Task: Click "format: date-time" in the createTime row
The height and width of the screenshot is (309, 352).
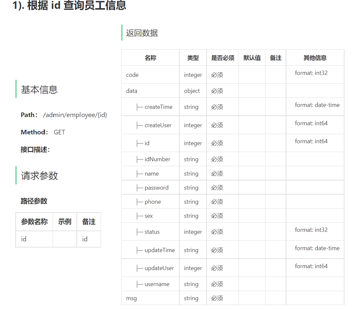Action: pyautogui.click(x=317, y=105)
